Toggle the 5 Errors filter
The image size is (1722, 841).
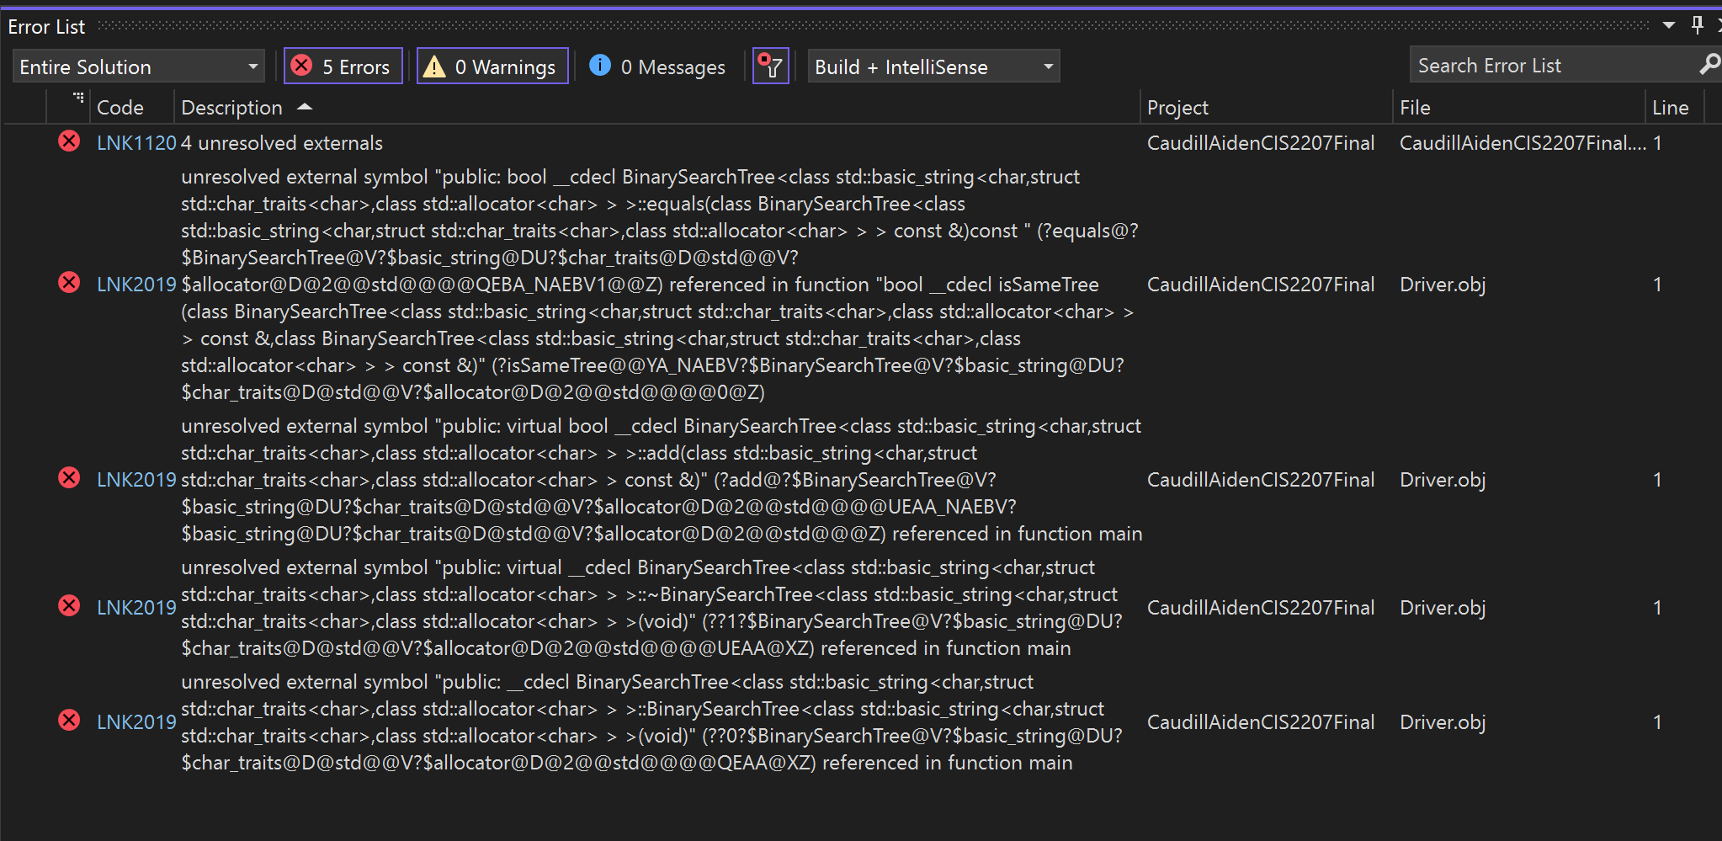coord(343,66)
